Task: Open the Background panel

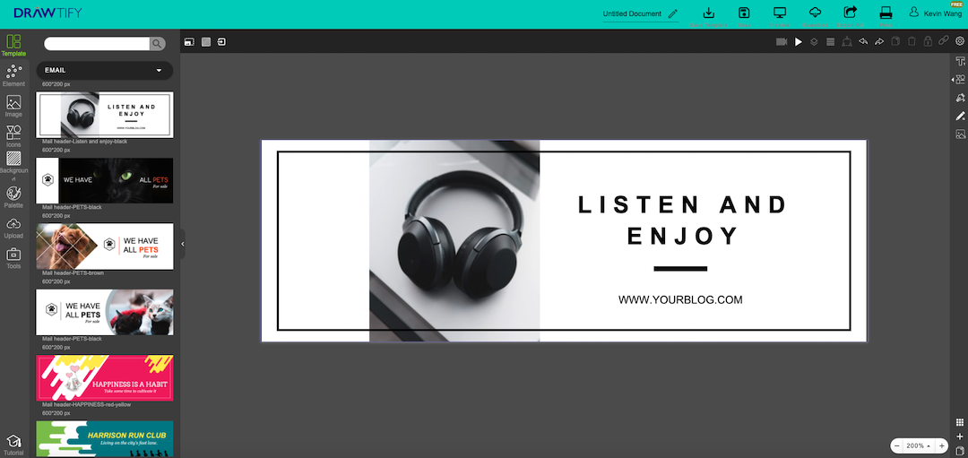Action: coord(13,167)
